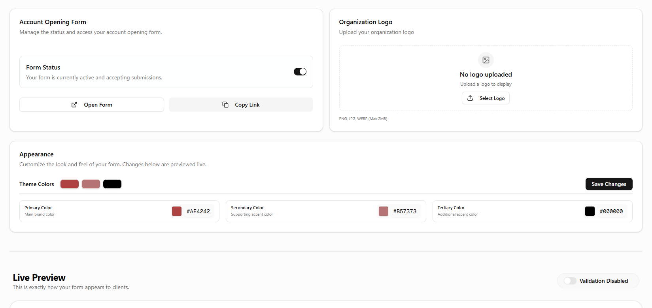Click the pink Theme Colors preview pill
Viewport: 652px width, 308px height.
click(x=91, y=184)
